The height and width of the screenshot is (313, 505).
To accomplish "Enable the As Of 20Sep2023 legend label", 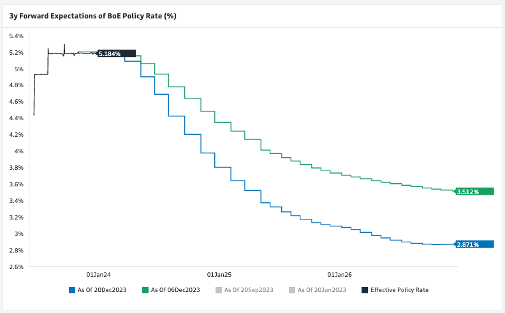I will coord(249,290).
